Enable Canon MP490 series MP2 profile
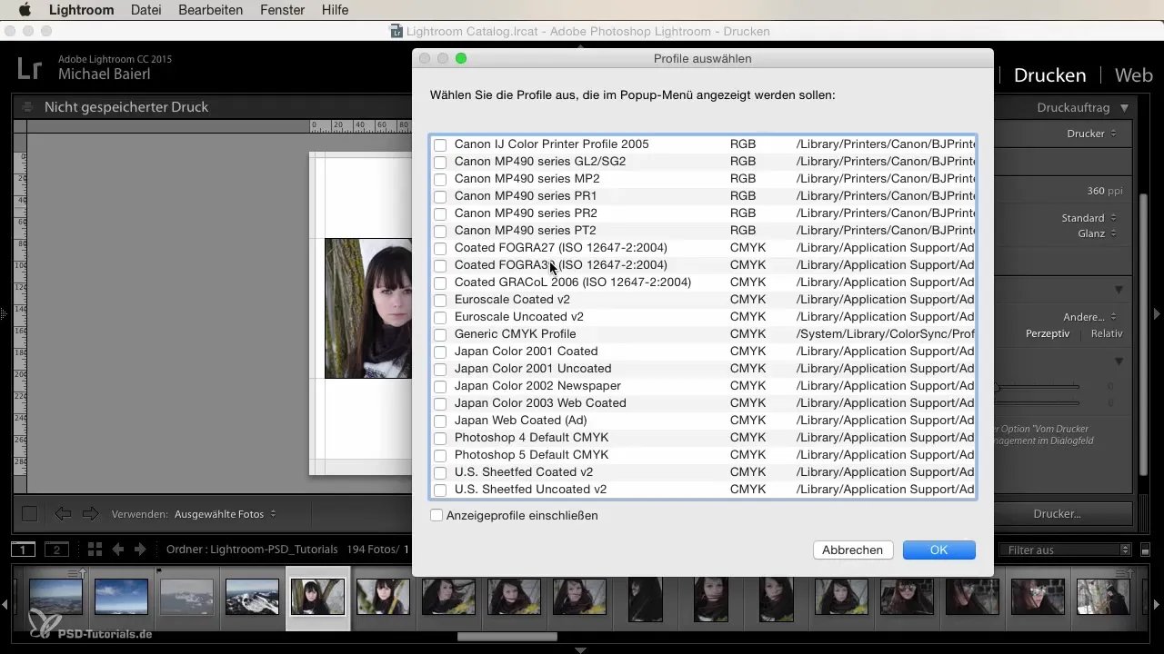The width and height of the screenshot is (1164, 654). pyautogui.click(x=440, y=179)
